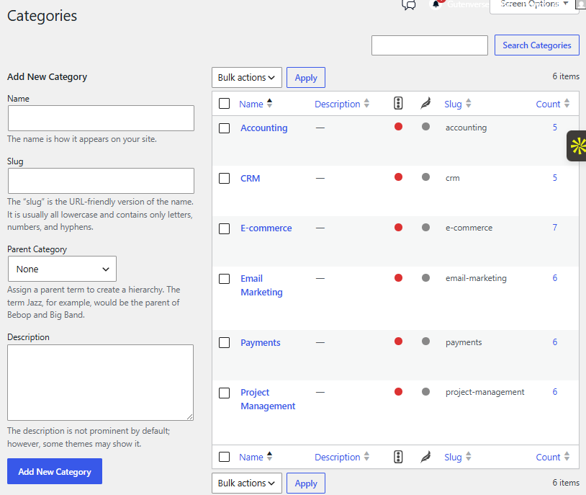The height and width of the screenshot is (495, 586).
Task: Open the Email Marketing category link
Action: coord(261,285)
